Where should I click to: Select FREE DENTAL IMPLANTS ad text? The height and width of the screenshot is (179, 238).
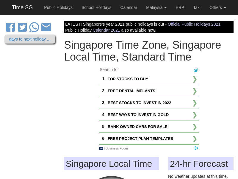tap(131, 91)
